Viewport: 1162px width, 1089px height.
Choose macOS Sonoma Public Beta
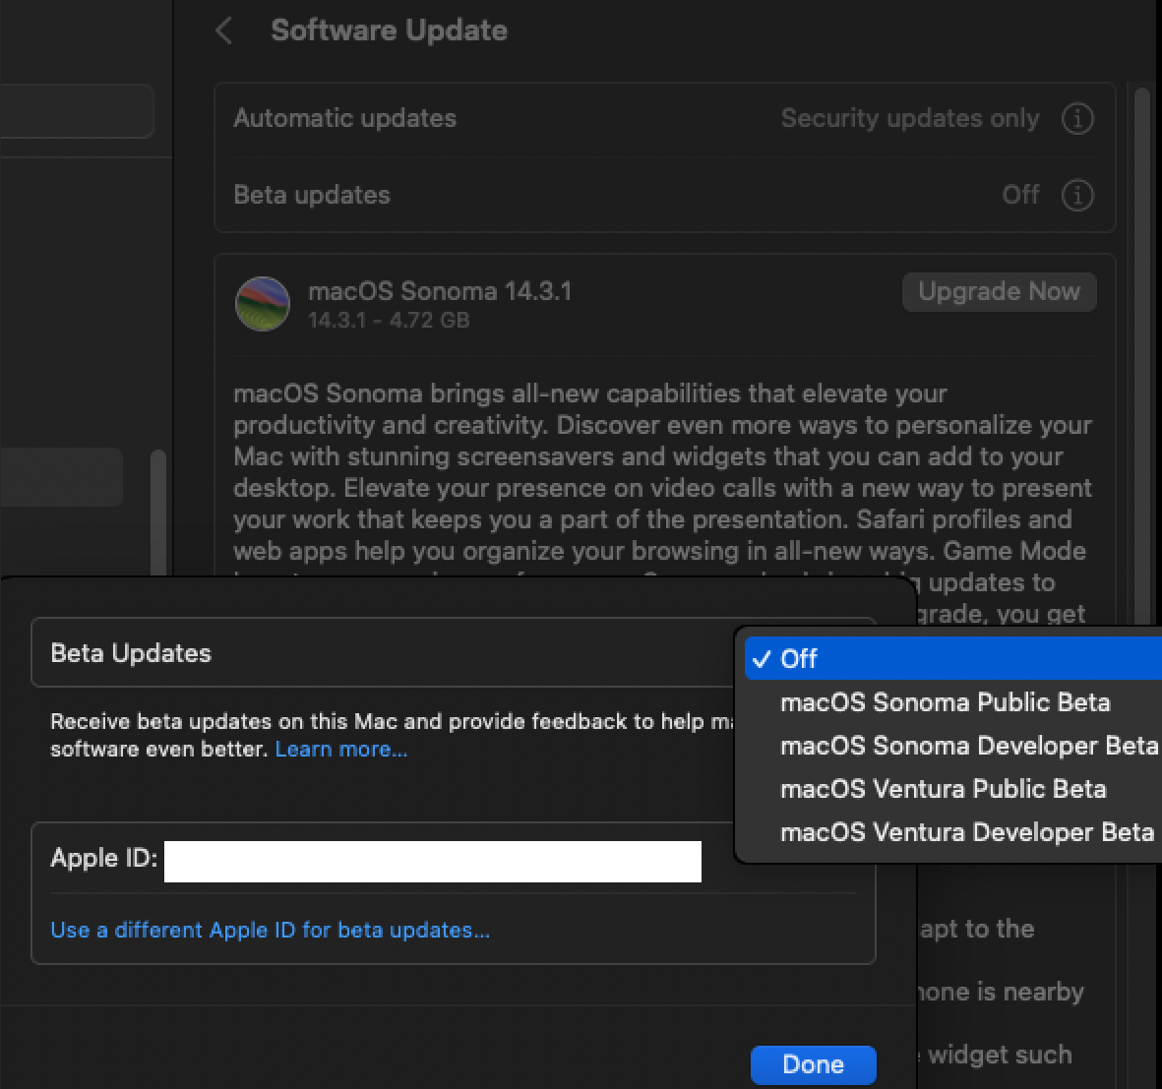(x=945, y=702)
